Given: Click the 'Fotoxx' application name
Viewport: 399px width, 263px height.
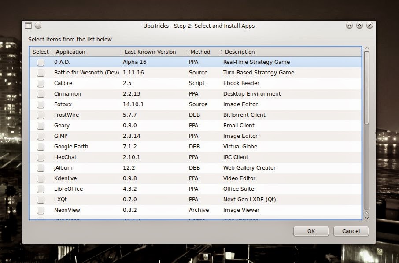Looking at the screenshot, I should [x=63, y=104].
